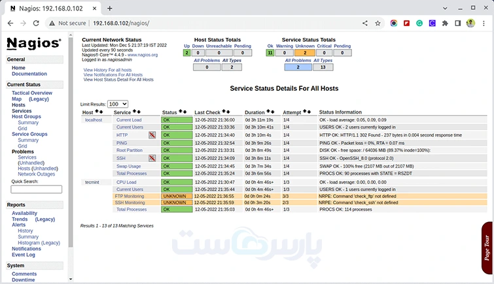Image resolution: width=494 pixels, height=284 pixels.
Task: Sort Last Check column descending arrow
Action: click(x=228, y=112)
